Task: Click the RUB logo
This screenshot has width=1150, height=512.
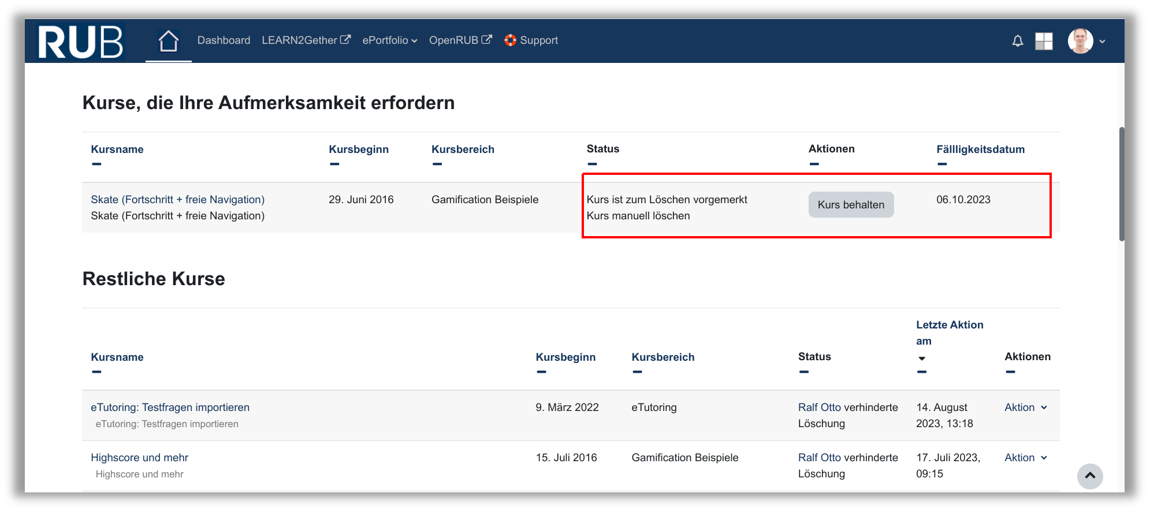Action: click(x=80, y=42)
